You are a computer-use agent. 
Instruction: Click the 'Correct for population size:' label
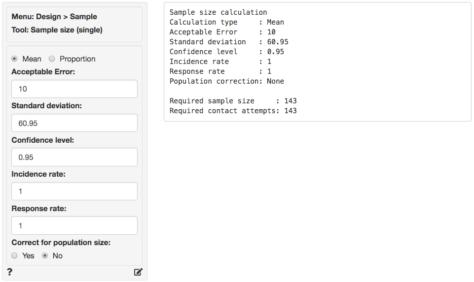pos(61,243)
